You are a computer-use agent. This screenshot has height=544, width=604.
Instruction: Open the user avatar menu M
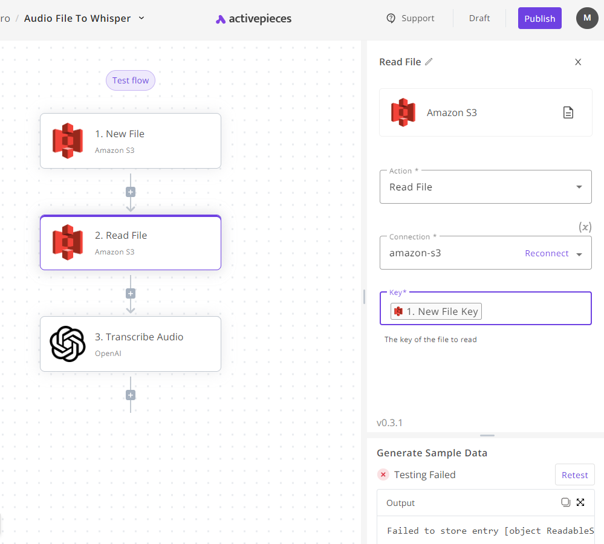[x=587, y=18]
